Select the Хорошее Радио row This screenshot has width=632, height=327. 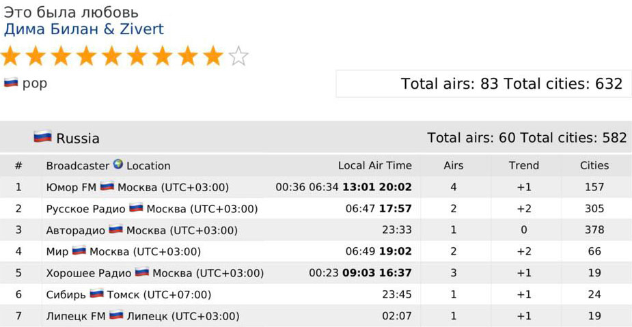316,273
